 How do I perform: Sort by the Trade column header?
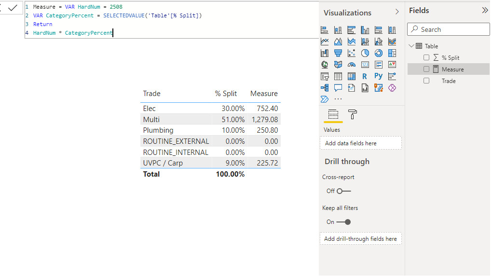(x=151, y=94)
